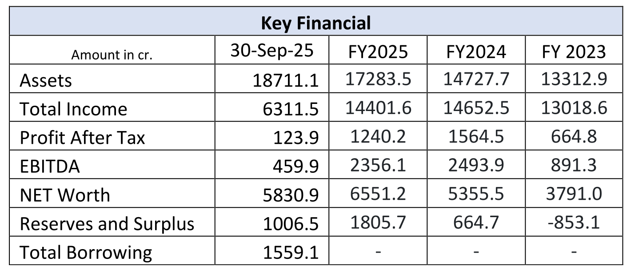627x274 pixels.
Task: Select the Total Borrowing value 1559.1
Action: click(x=291, y=253)
